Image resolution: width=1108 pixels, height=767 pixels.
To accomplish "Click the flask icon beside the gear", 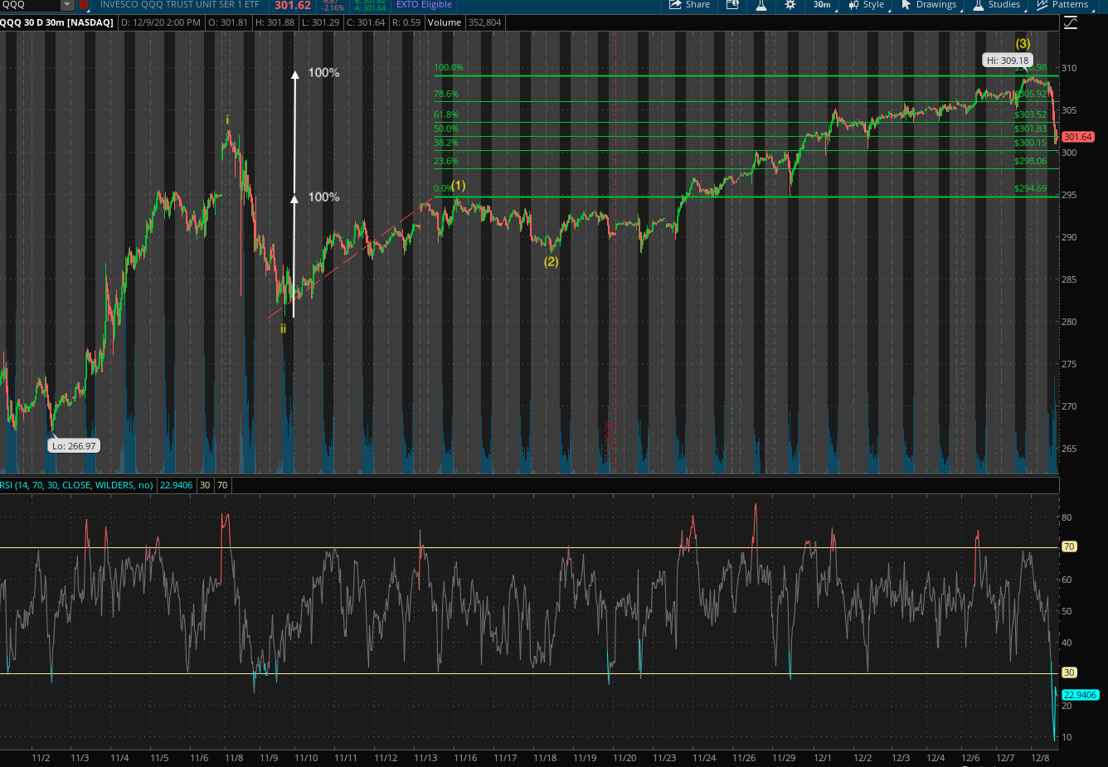I will pyautogui.click(x=761, y=5).
